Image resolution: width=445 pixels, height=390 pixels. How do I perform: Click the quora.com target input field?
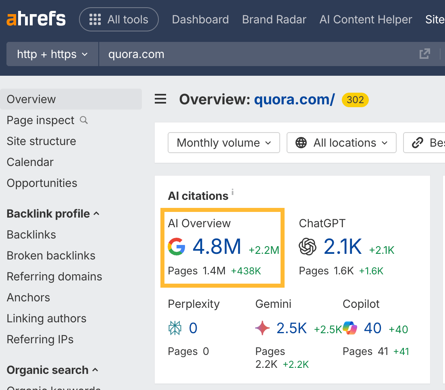coord(202,54)
